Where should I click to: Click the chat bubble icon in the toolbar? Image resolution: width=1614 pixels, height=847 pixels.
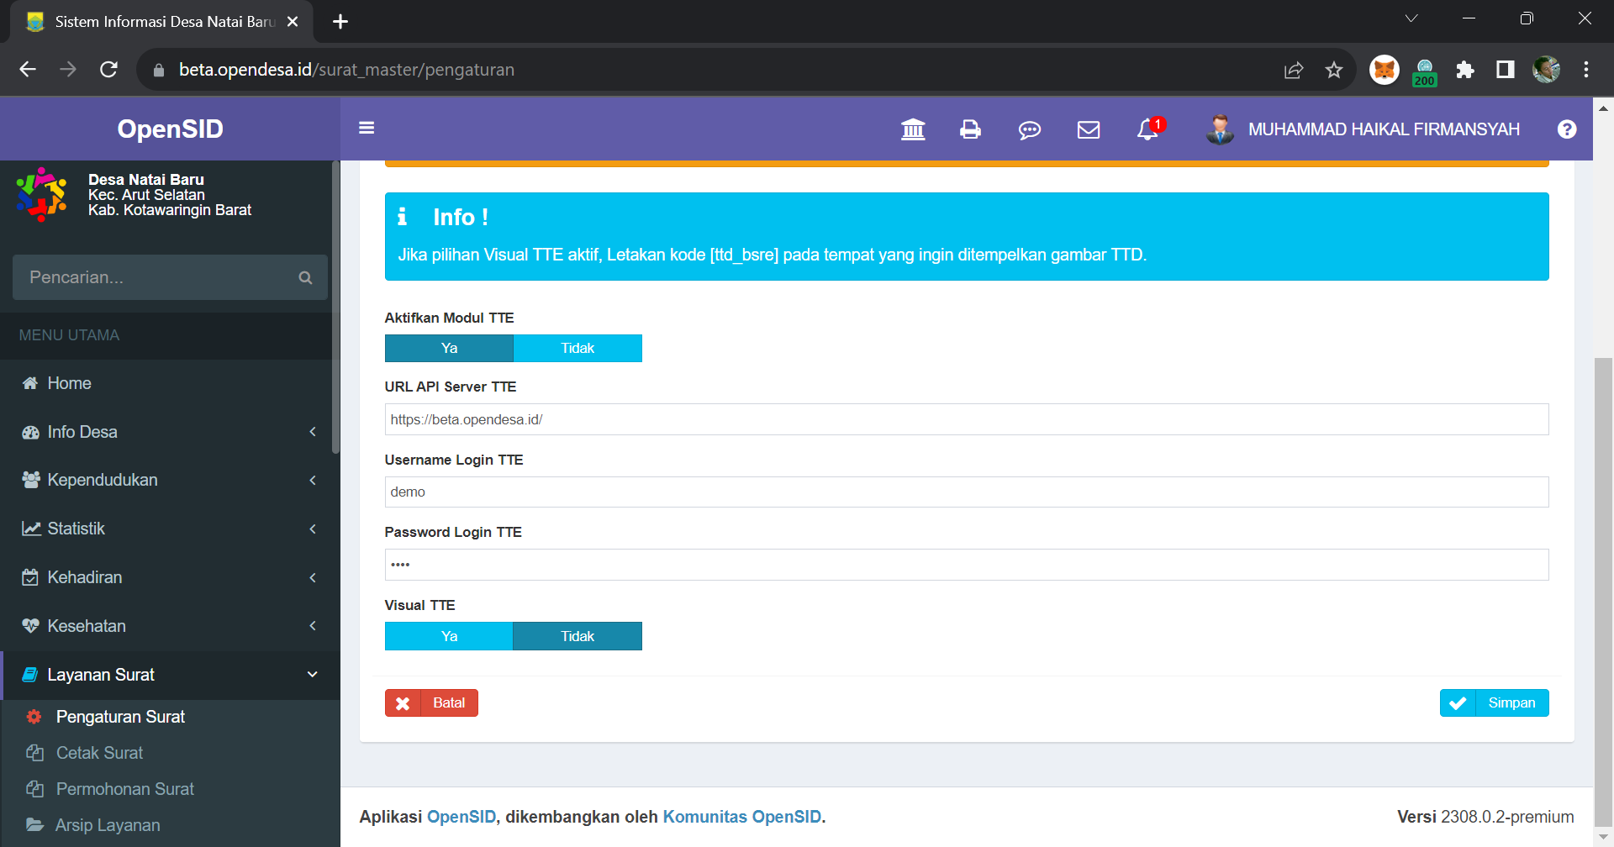click(1029, 130)
